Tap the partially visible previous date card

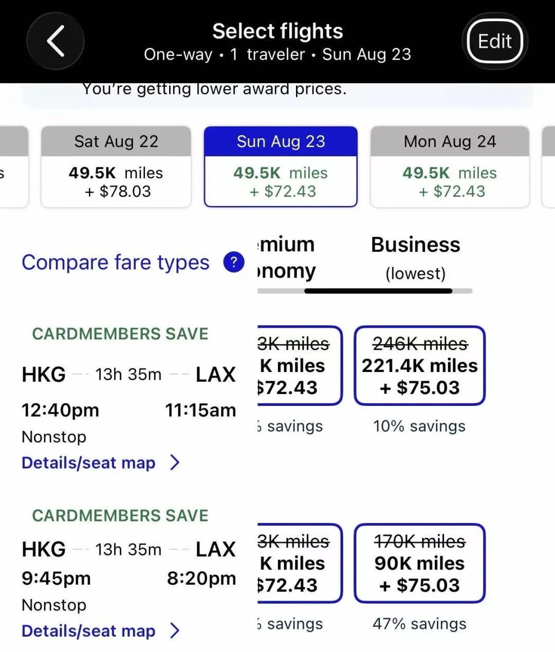point(13,166)
